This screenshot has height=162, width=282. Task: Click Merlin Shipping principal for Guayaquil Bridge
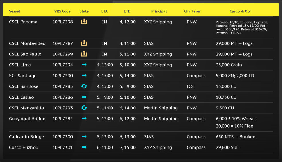[161, 119]
